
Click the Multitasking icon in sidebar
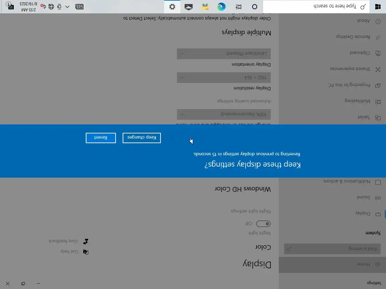click(378, 101)
